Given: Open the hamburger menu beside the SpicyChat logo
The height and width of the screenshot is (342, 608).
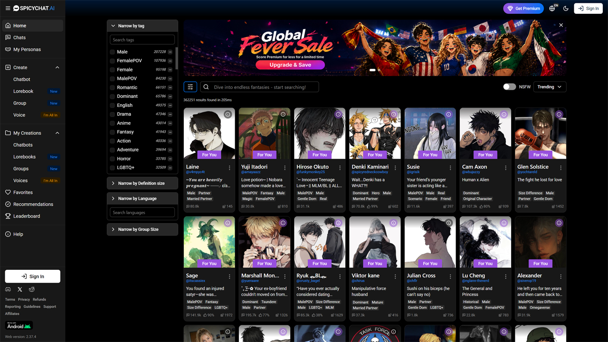Looking at the screenshot, I should tap(8, 8).
